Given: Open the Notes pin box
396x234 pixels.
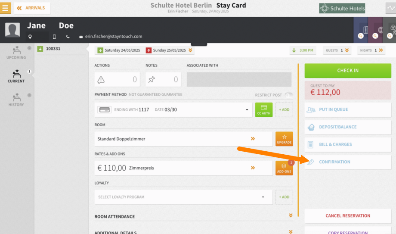Looking at the screenshot, I should tap(163, 79).
